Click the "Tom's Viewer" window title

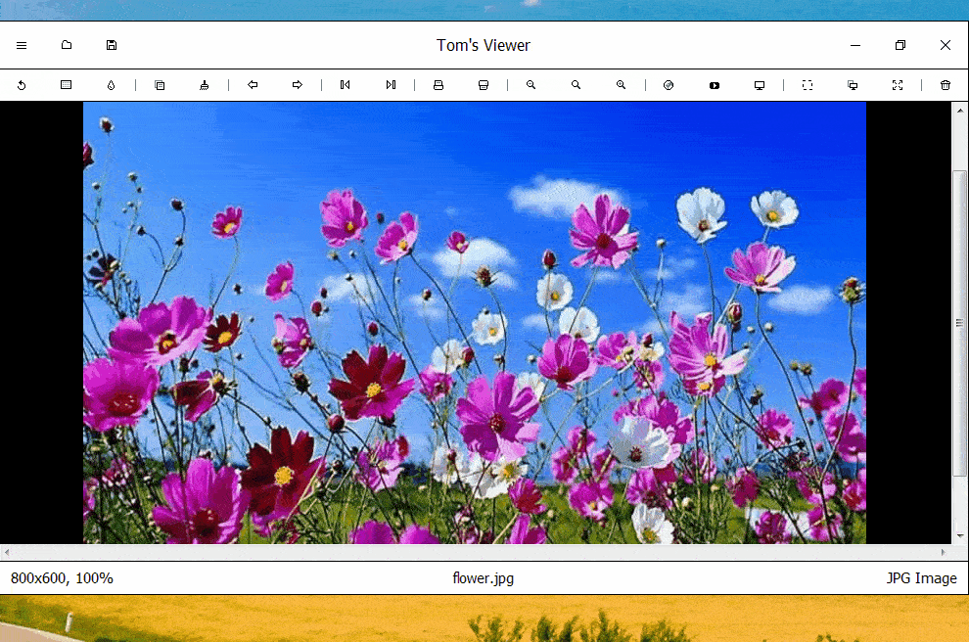pyautogui.click(x=484, y=45)
